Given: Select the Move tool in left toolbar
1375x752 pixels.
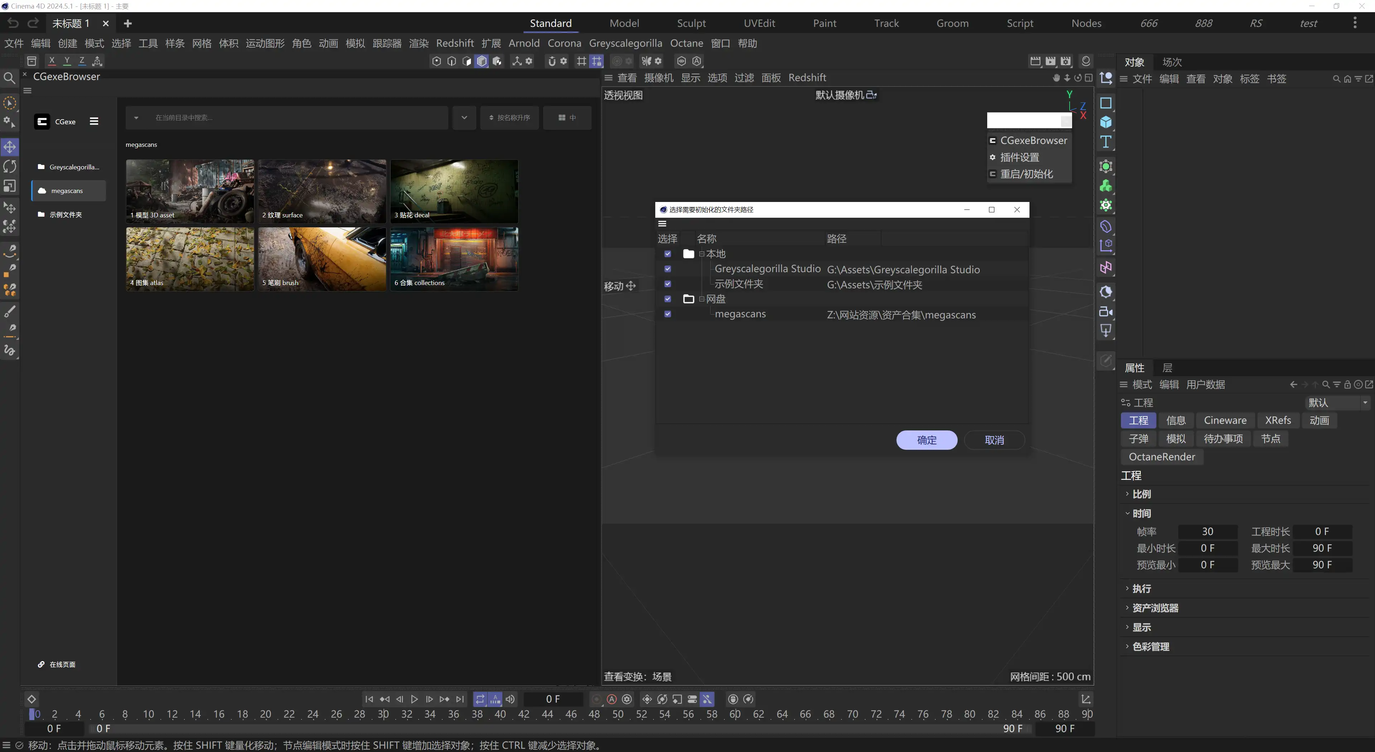Looking at the screenshot, I should [x=10, y=147].
